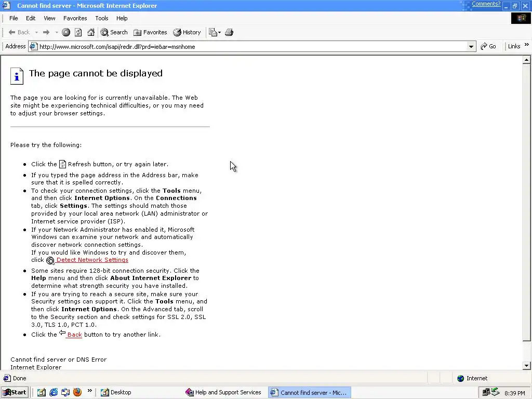The image size is (532, 399).
Task: Click the vertical scrollbar thumb
Action: 526,203
